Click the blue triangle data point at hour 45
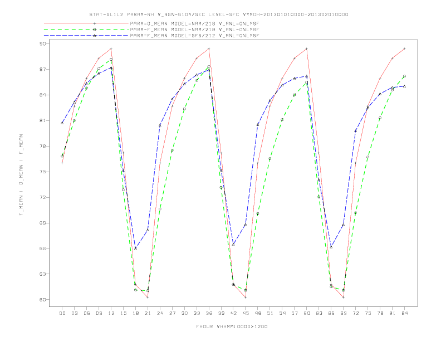 coord(246,225)
